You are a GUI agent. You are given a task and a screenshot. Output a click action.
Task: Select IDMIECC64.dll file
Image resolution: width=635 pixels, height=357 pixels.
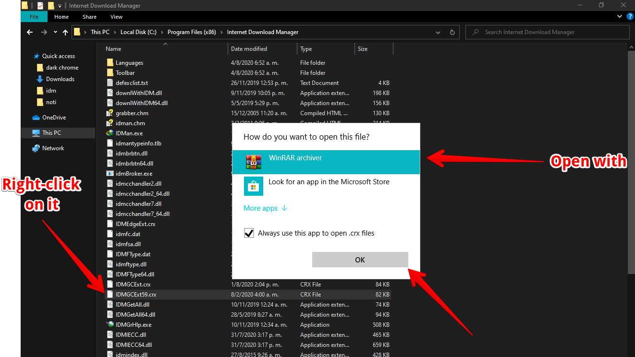coord(134,345)
